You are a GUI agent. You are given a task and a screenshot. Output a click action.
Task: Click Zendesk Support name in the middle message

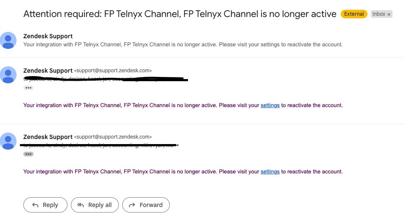(x=48, y=71)
